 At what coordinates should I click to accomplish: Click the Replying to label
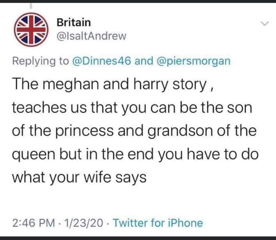point(40,61)
